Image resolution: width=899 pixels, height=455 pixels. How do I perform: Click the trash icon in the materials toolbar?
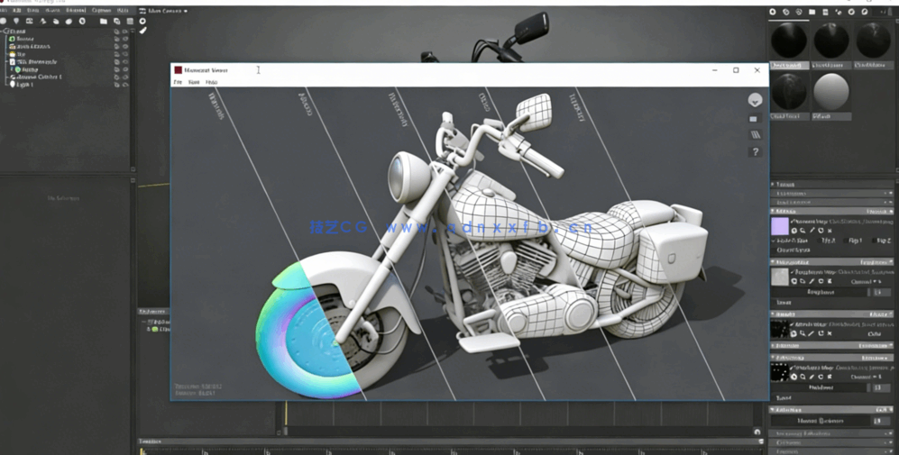pyautogui.click(x=825, y=12)
